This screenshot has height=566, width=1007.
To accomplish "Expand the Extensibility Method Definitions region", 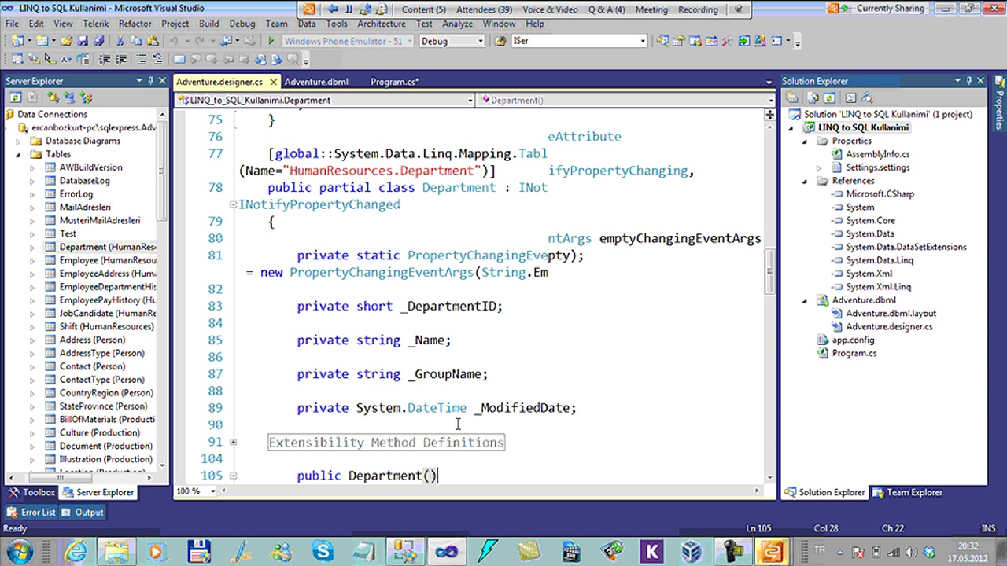I will point(233,442).
